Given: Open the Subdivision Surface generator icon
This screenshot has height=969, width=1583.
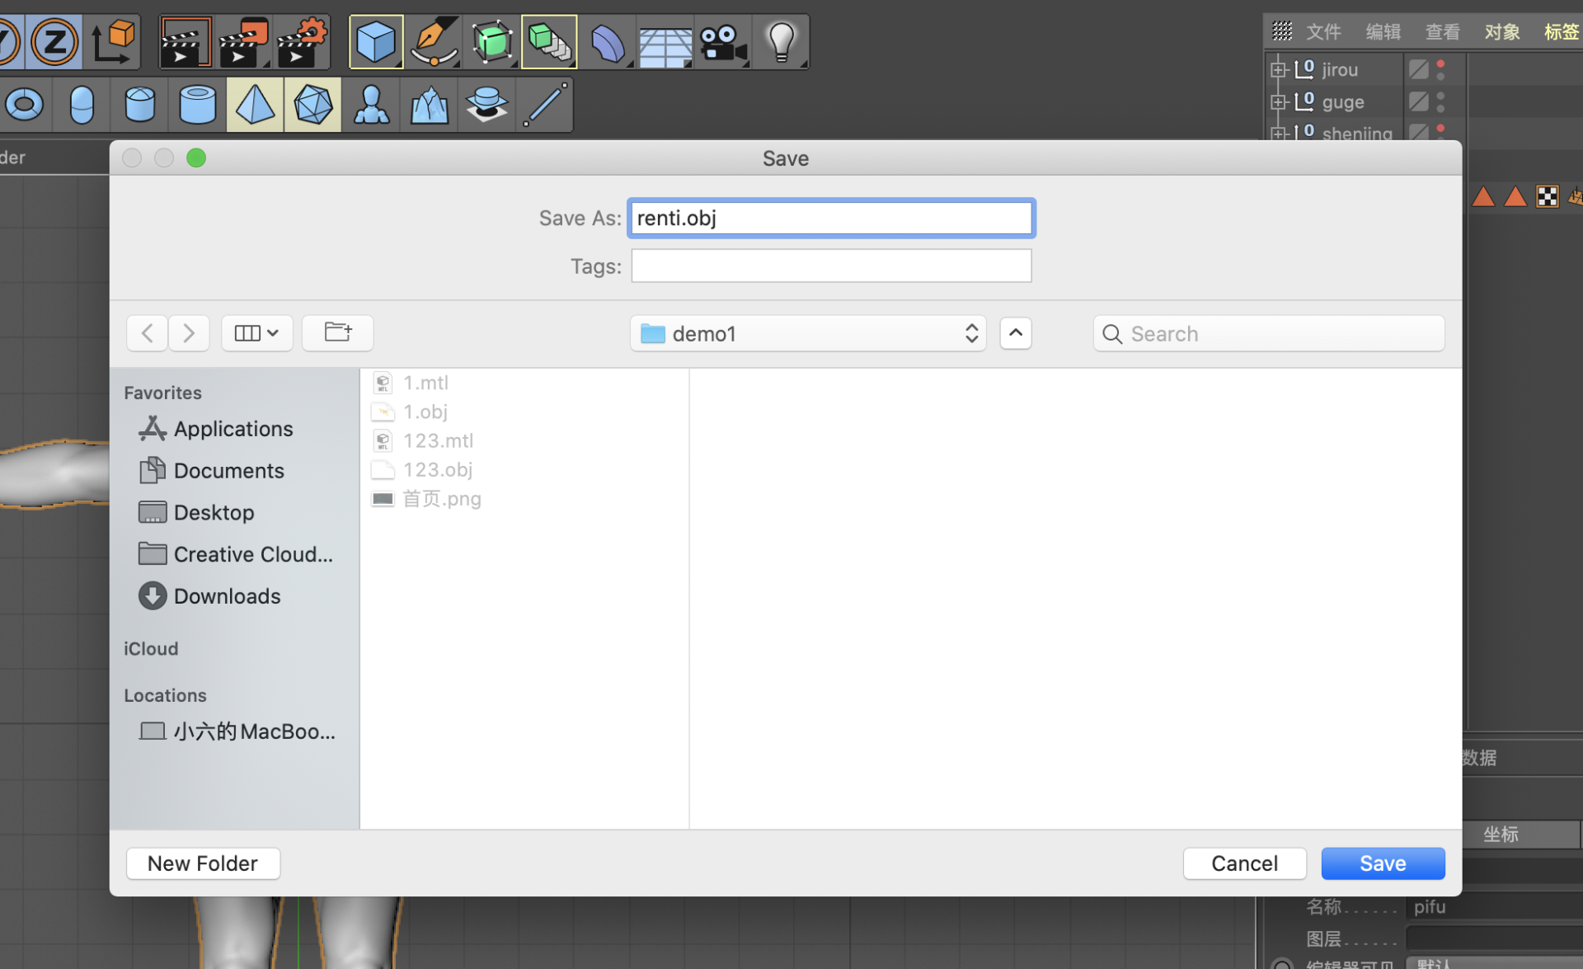Looking at the screenshot, I should click(491, 41).
